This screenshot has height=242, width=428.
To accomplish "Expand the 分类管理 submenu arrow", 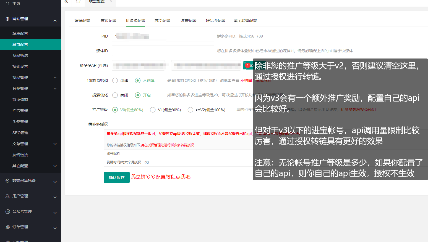I will [55, 89].
